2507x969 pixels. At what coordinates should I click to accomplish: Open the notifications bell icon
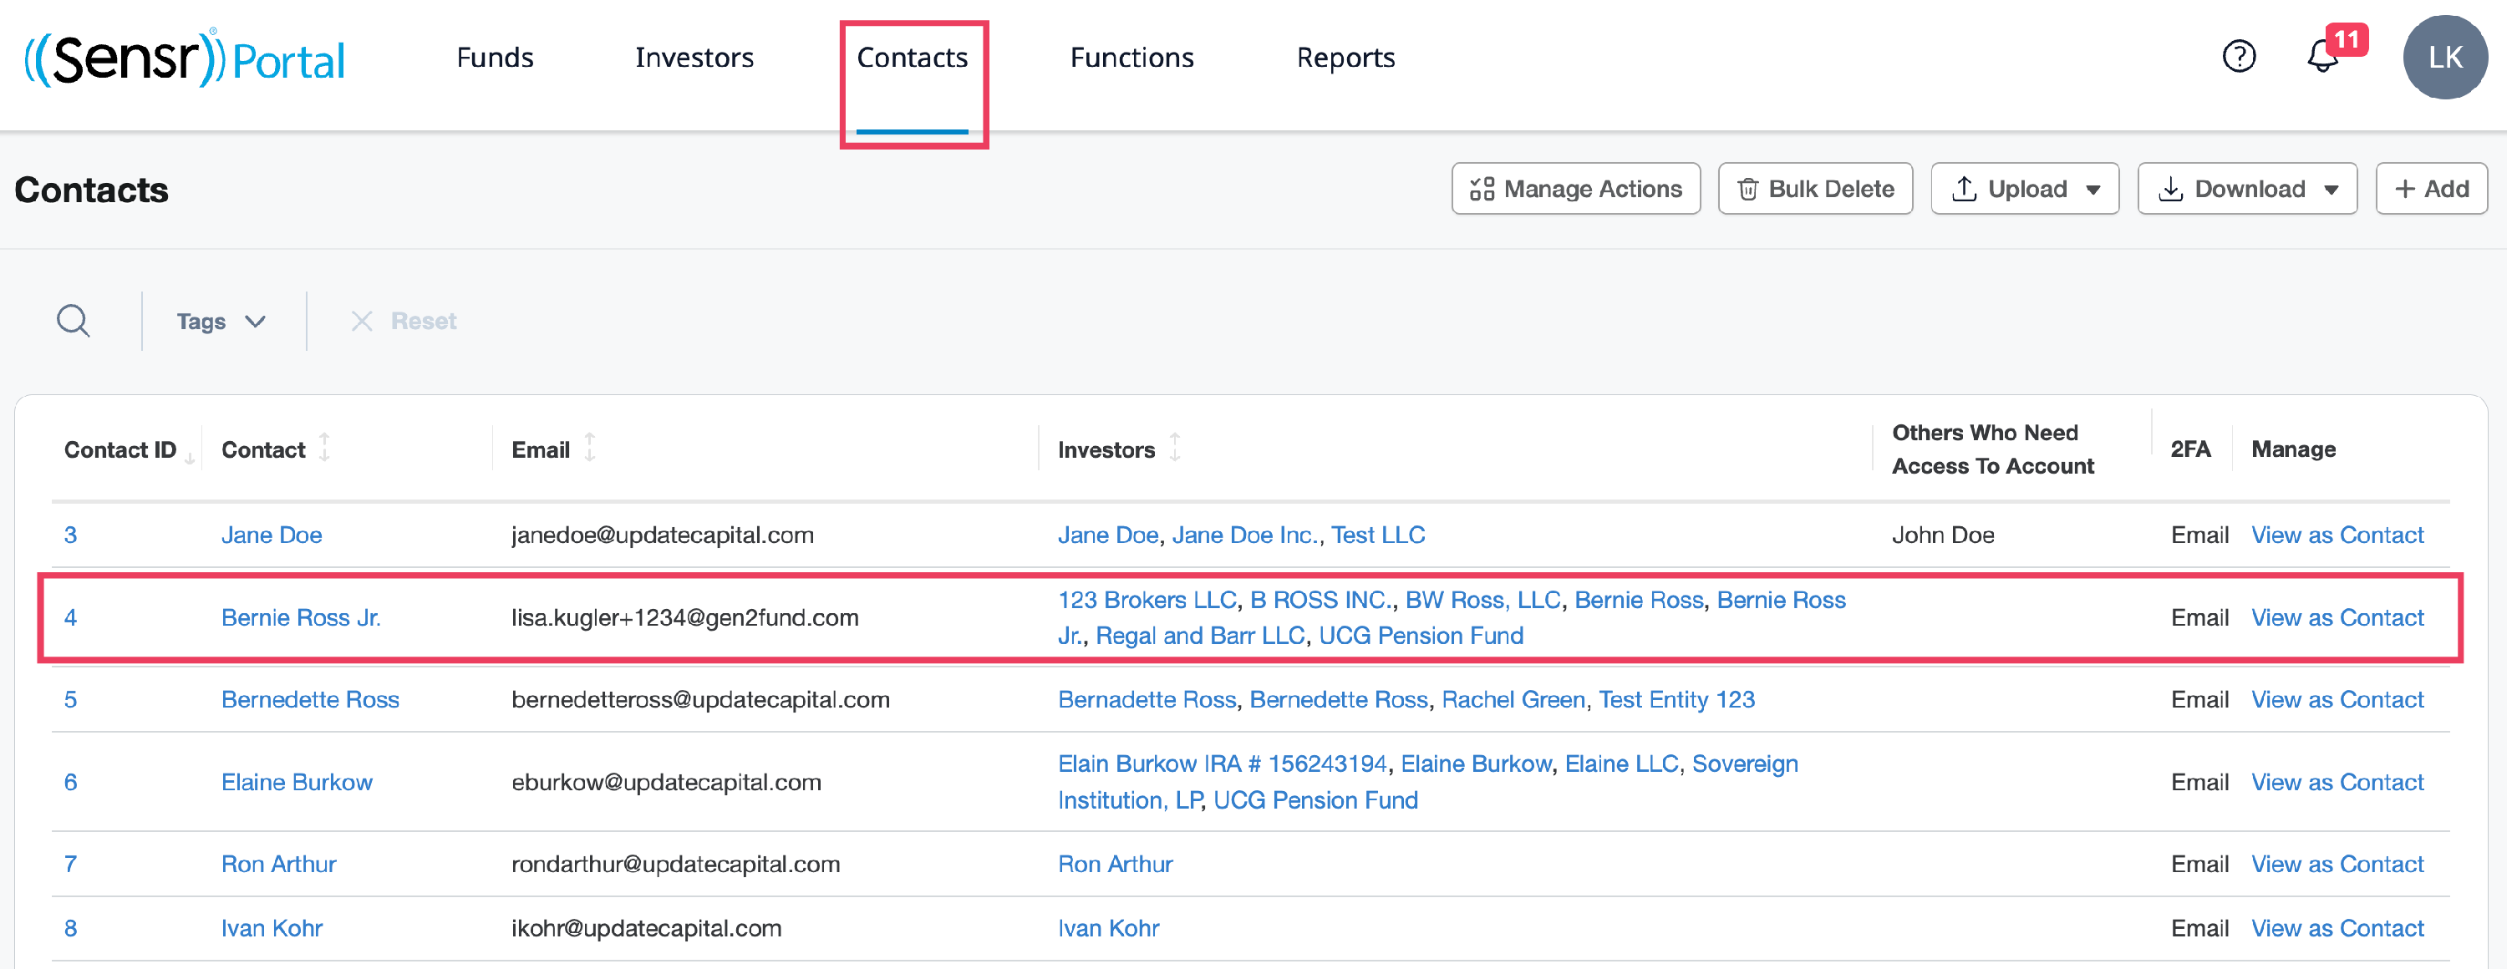point(2323,57)
